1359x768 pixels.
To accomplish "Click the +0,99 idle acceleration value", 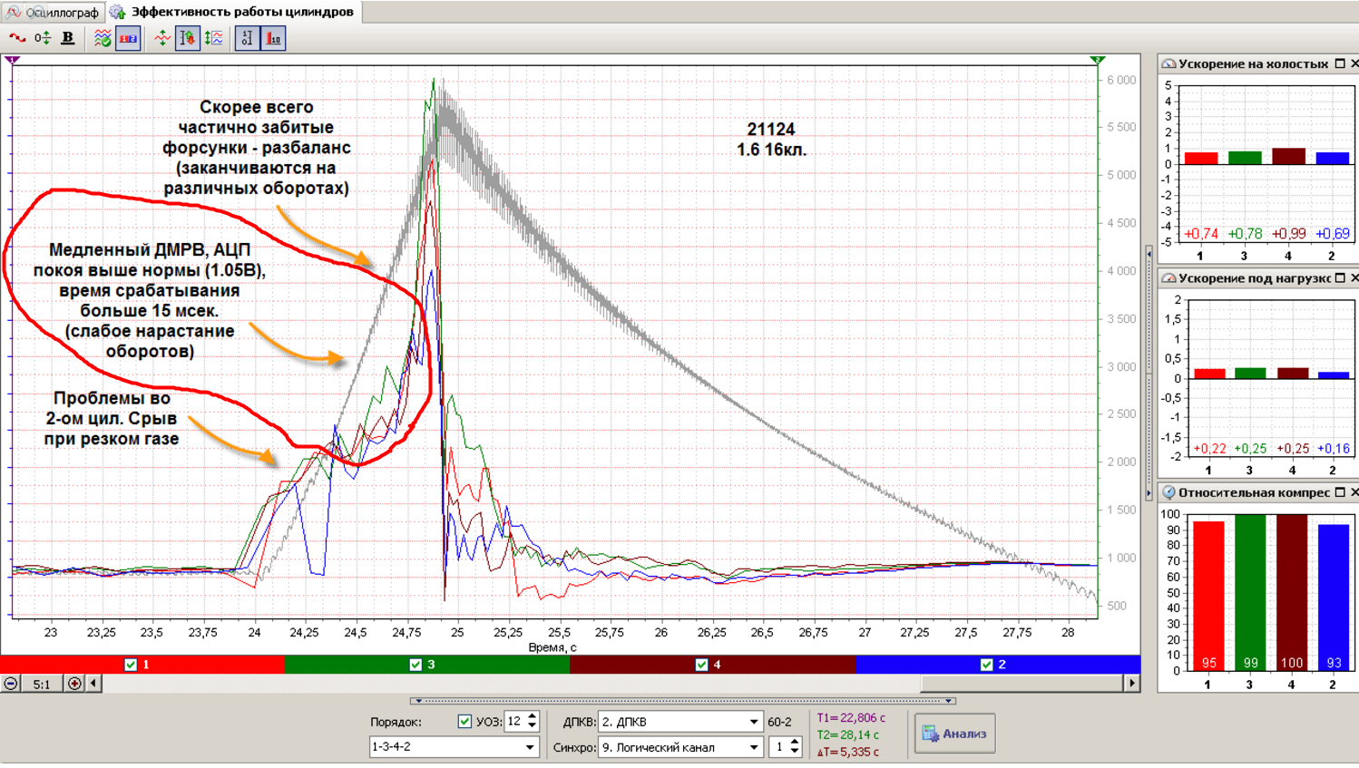I will point(1288,234).
